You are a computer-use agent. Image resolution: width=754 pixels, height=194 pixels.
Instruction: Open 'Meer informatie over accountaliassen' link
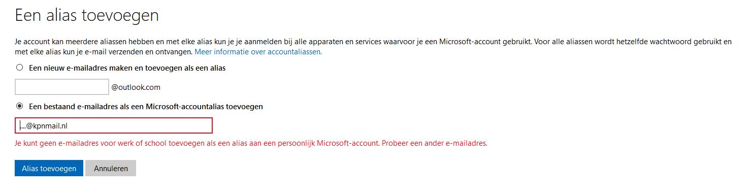258,52
